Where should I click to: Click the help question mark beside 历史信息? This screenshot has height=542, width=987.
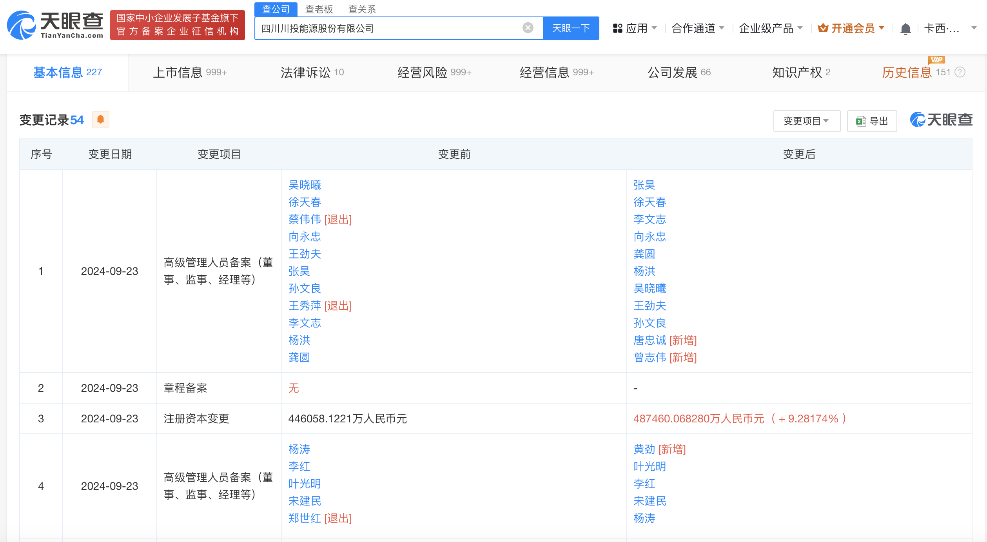click(960, 72)
